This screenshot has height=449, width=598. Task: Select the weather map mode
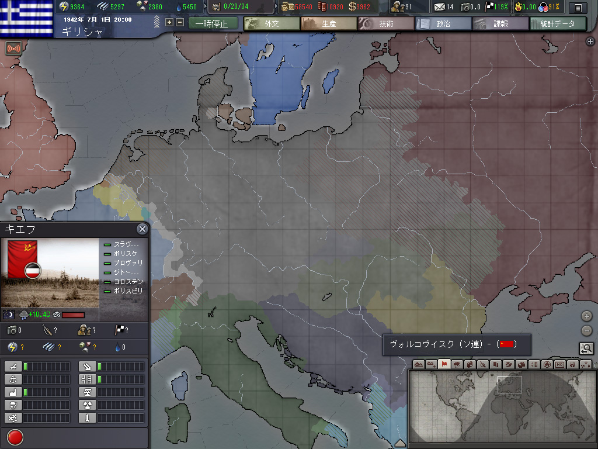[x=457, y=365]
